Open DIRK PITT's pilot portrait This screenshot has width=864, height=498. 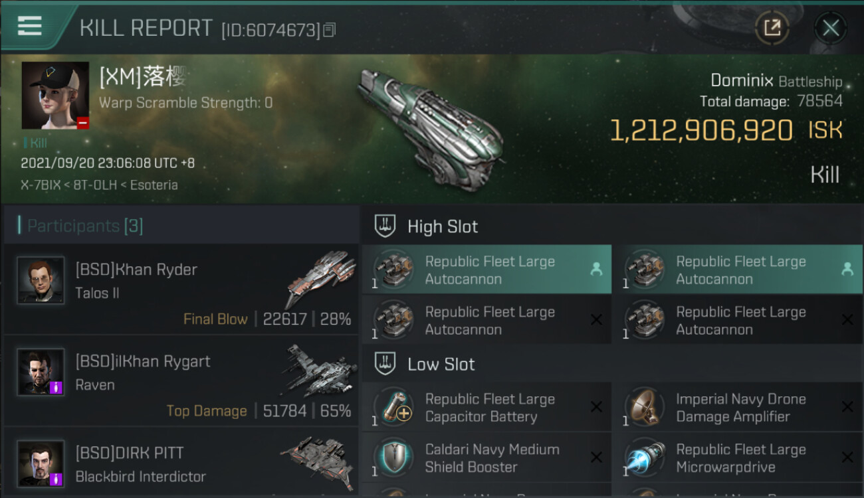point(41,463)
